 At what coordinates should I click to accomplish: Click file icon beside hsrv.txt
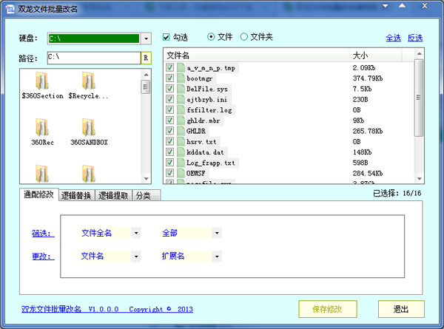tap(181, 141)
